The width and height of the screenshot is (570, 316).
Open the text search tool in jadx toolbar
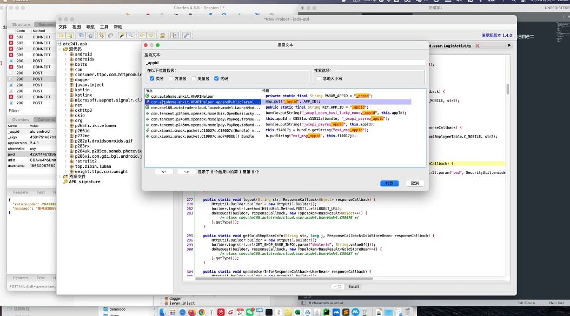(122, 36)
